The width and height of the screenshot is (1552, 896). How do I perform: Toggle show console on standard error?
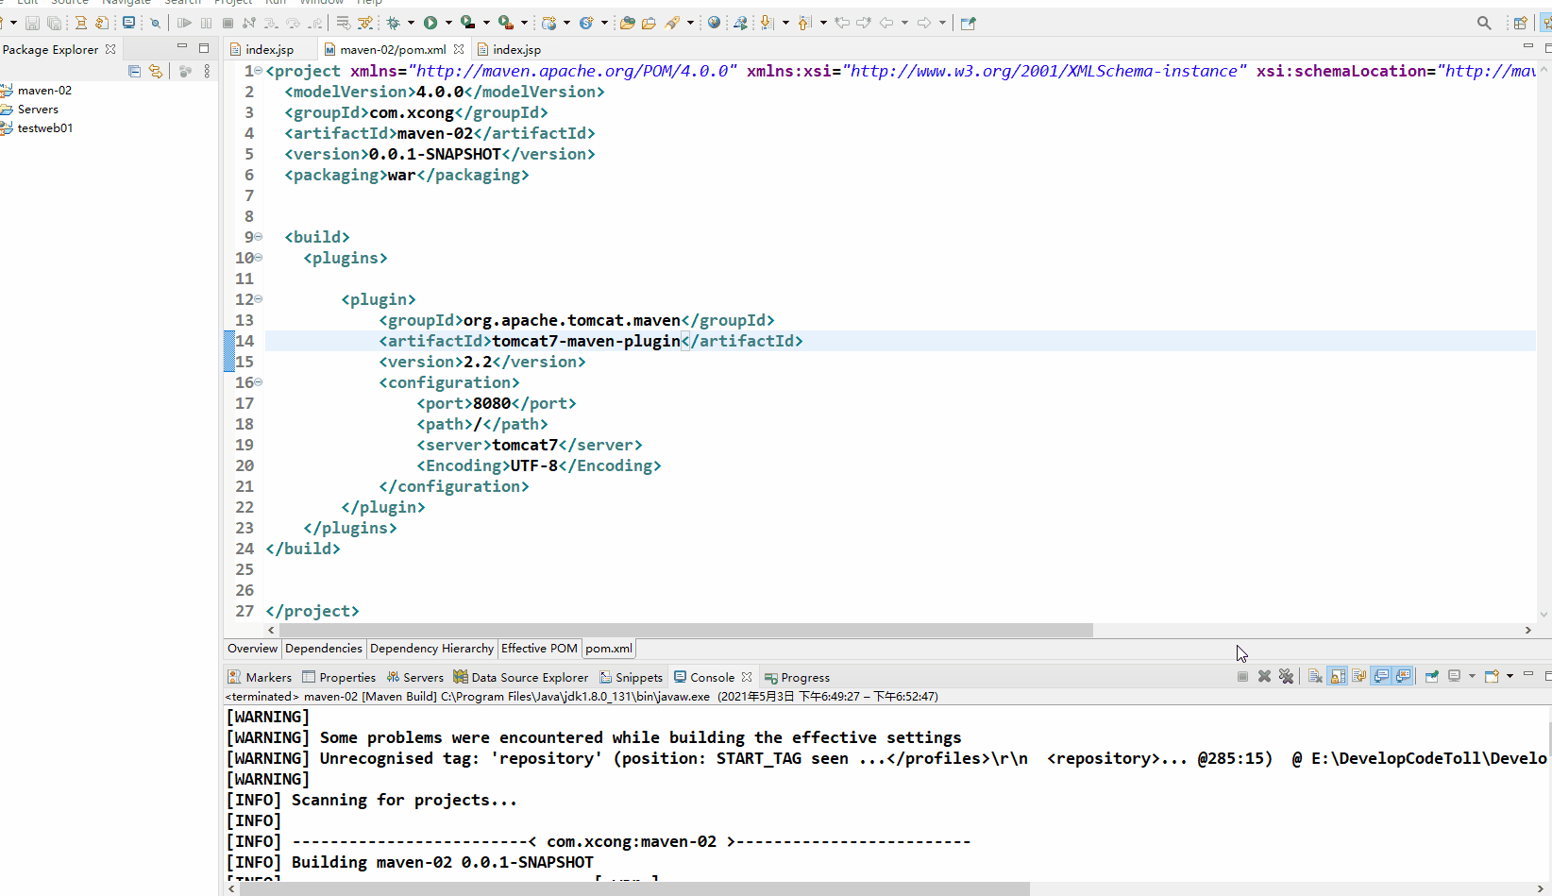tap(1403, 676)
